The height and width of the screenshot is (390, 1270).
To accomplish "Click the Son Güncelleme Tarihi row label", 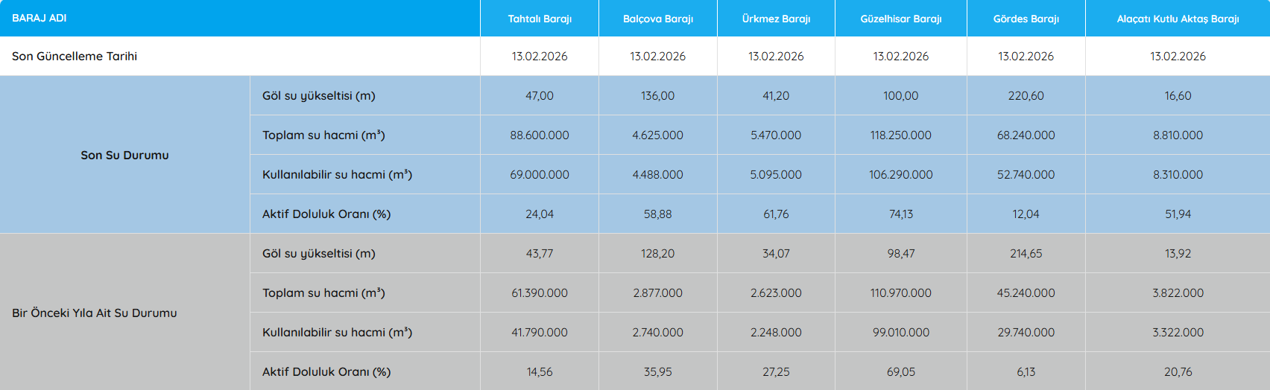I will (x=75, y=57).
